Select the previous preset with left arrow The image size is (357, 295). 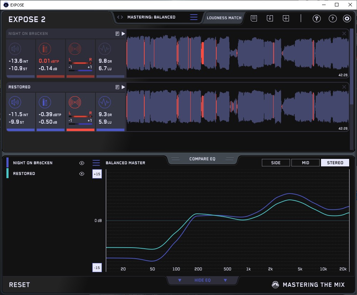[118, 17]
